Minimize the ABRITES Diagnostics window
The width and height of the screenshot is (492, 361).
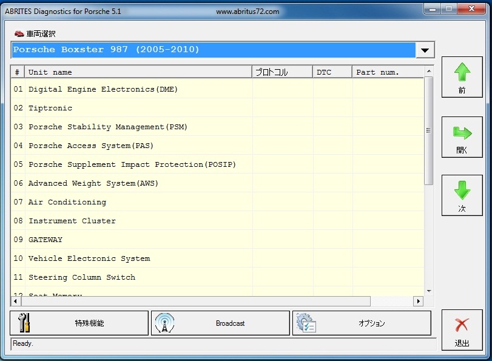coord(433,9)
